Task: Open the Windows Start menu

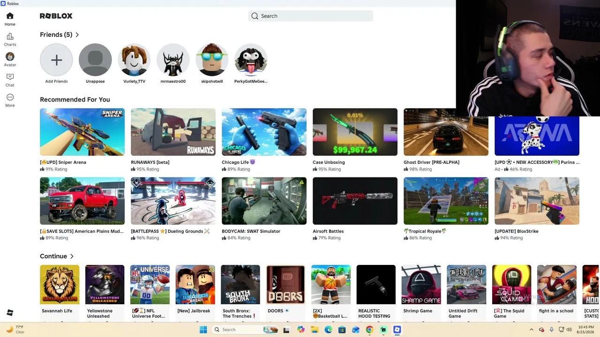Action: tap(203, 330)
